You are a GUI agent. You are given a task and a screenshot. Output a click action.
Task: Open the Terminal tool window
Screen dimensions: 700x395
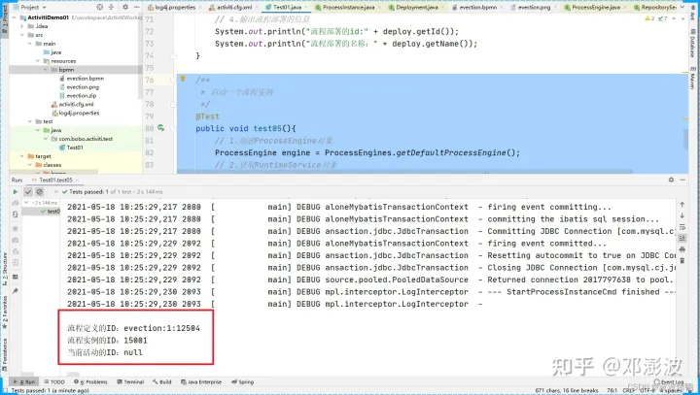tap(130, 382)
